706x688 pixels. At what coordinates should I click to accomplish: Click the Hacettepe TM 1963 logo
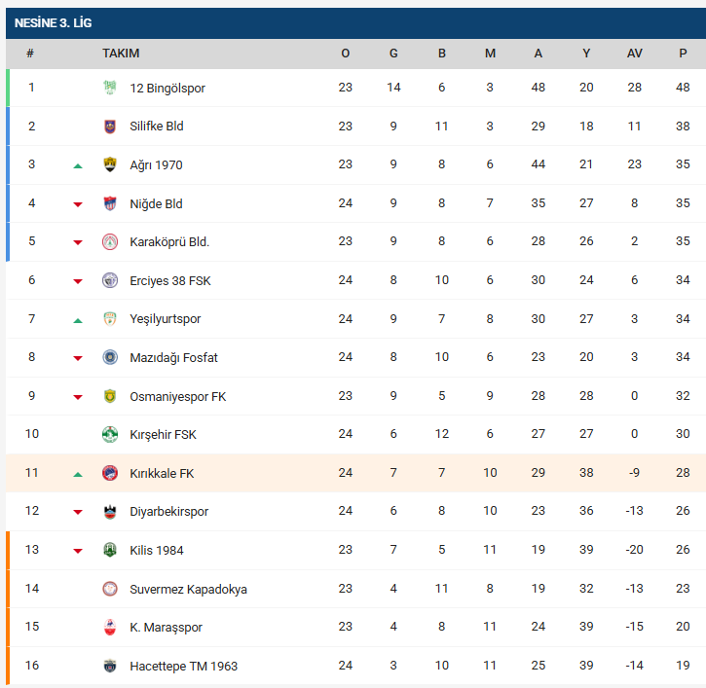tap(110, 666)
